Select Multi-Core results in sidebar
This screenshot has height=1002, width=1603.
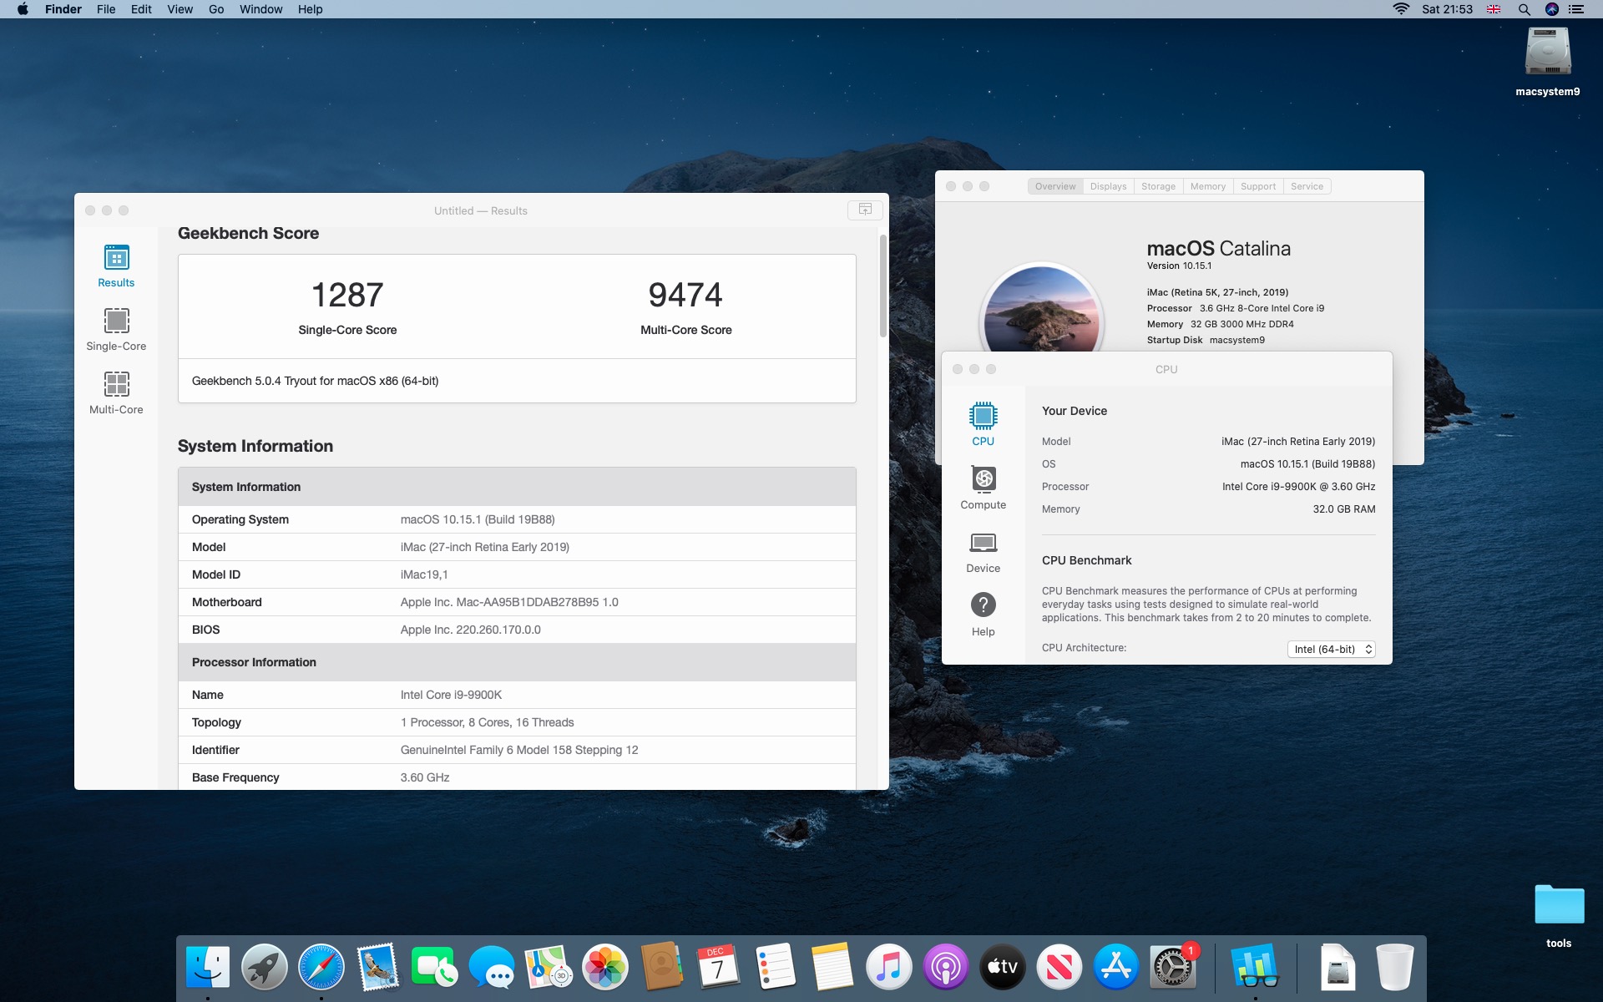[116, 392]
